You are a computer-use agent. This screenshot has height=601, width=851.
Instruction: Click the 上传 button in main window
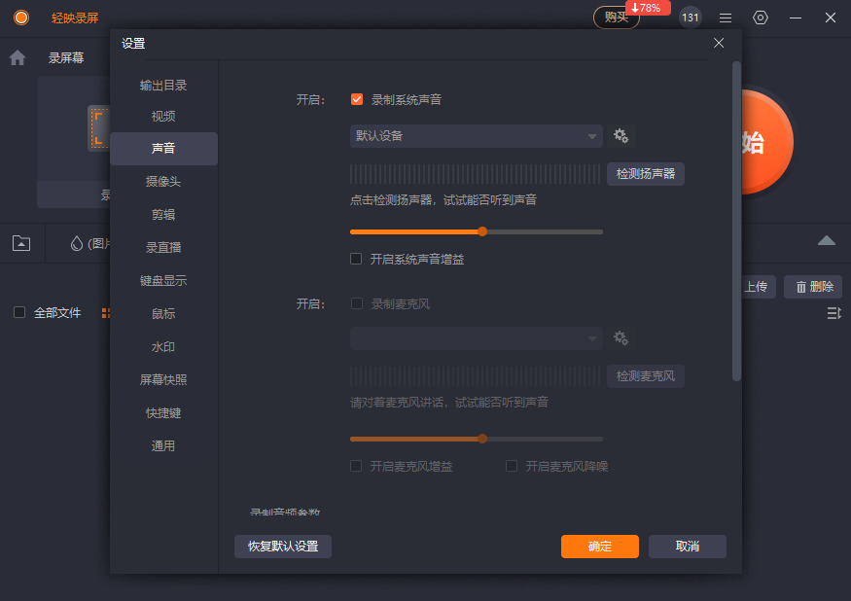(x=757, y=287)
